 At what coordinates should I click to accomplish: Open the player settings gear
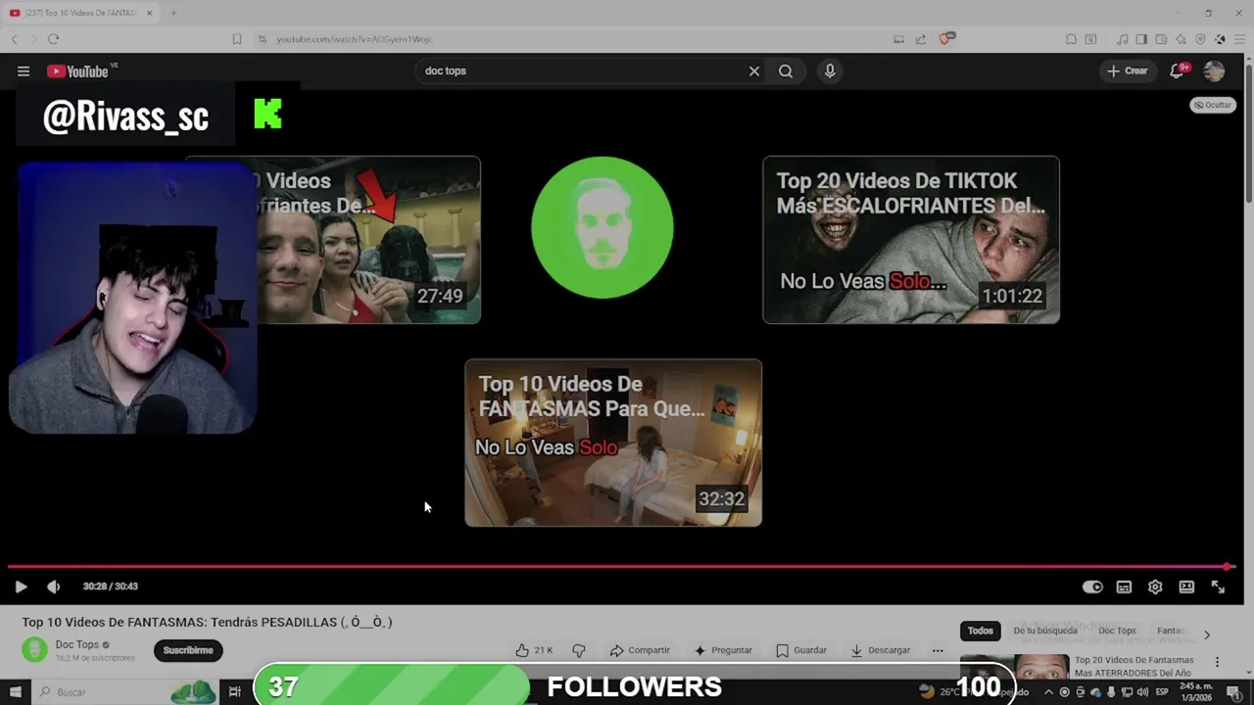(1155, 587)
